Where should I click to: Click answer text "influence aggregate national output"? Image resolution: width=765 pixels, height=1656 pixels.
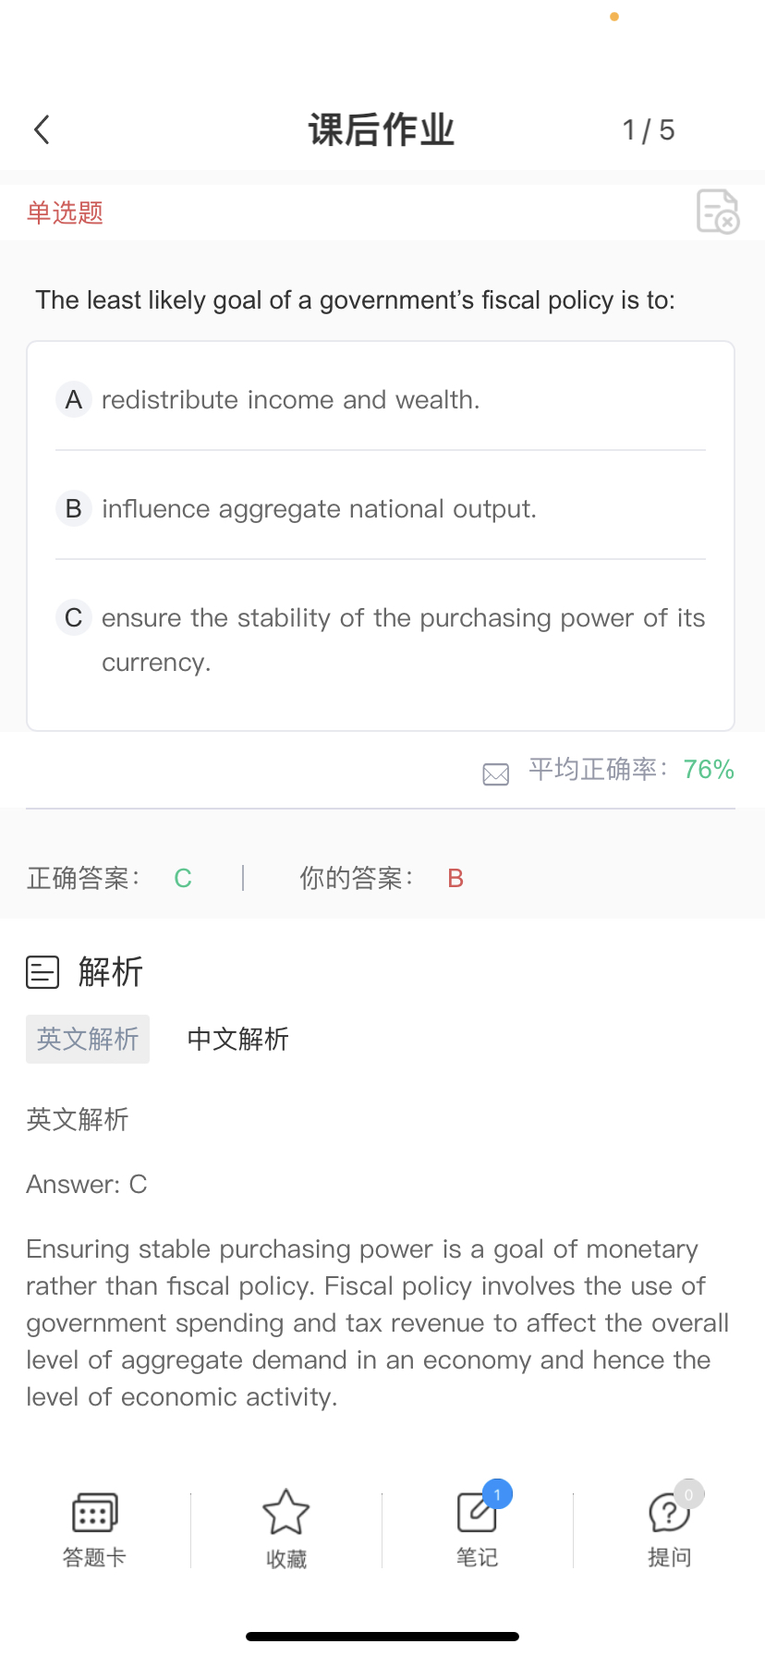click(x=319, y=509)
